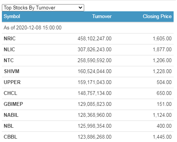Screen dimensions: 177x142
Task: Select turnover value 128,368,960.00
Action: tap(95, 115)
